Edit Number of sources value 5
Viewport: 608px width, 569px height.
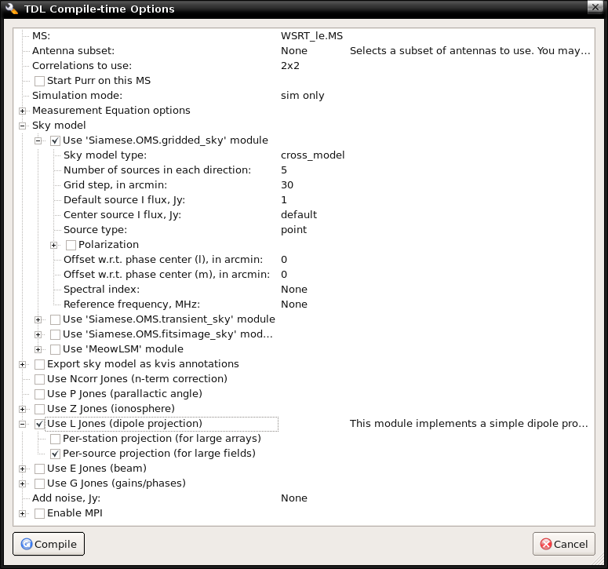tap(284, 170)
